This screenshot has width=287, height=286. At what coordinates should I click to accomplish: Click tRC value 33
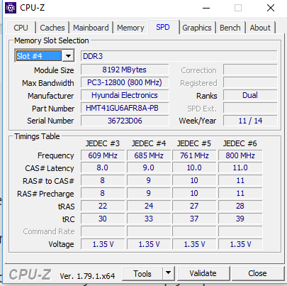149,219
